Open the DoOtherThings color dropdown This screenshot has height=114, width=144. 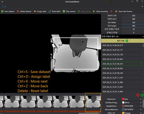pyautogui.click(x=141, y=103)
